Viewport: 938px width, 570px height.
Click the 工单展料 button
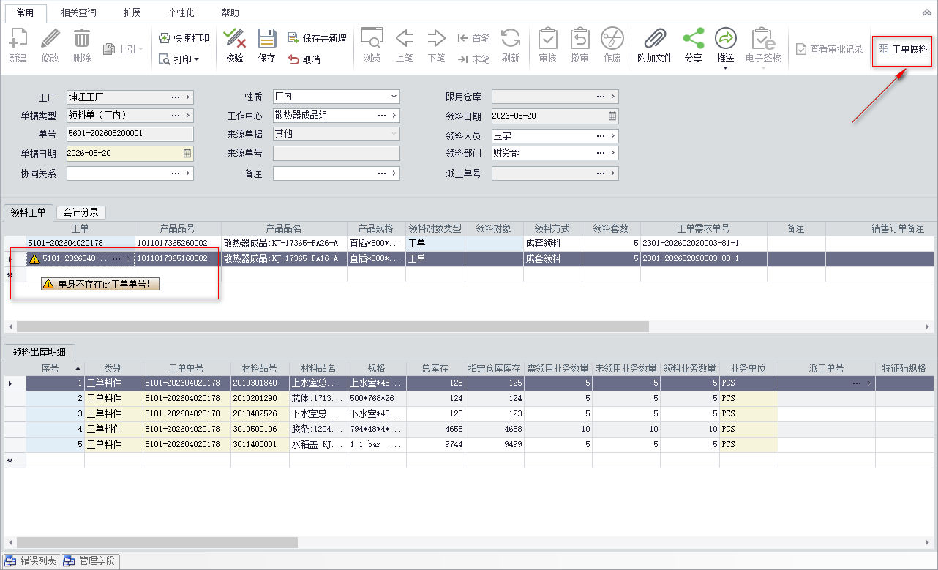[902, 49]
